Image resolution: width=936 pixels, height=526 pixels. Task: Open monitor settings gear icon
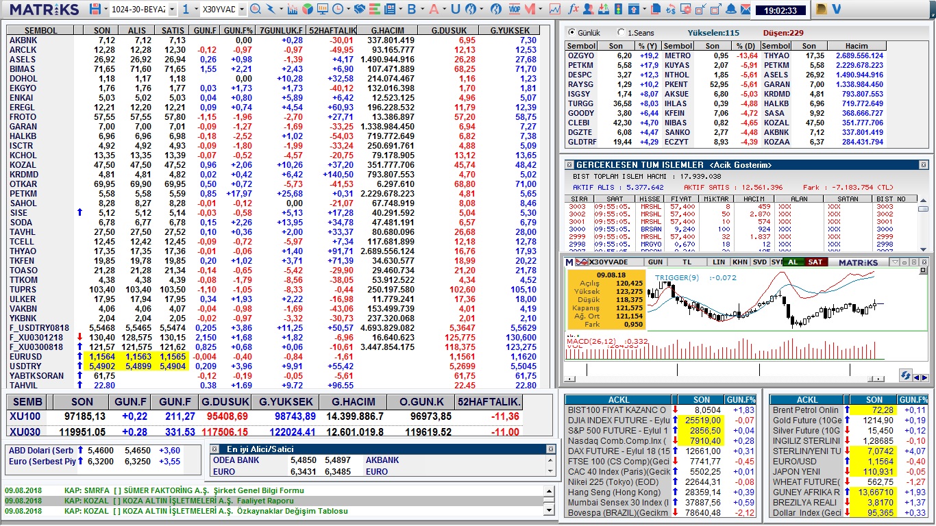click(x=686, y=9)
